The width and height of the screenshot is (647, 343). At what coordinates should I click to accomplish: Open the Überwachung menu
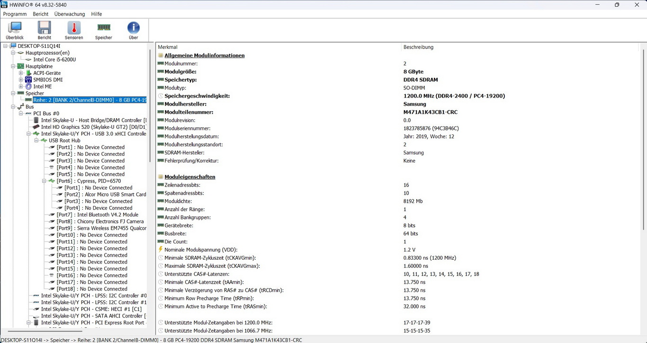tap(70, 14)
